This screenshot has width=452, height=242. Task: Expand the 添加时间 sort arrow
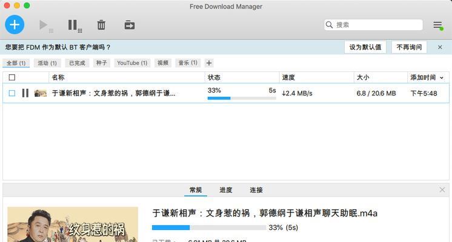pos(442,77)
